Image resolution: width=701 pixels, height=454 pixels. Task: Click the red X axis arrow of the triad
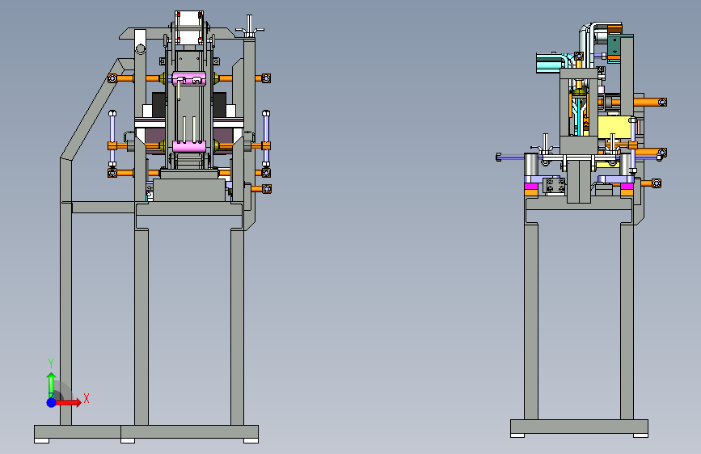tap(69, 402)
